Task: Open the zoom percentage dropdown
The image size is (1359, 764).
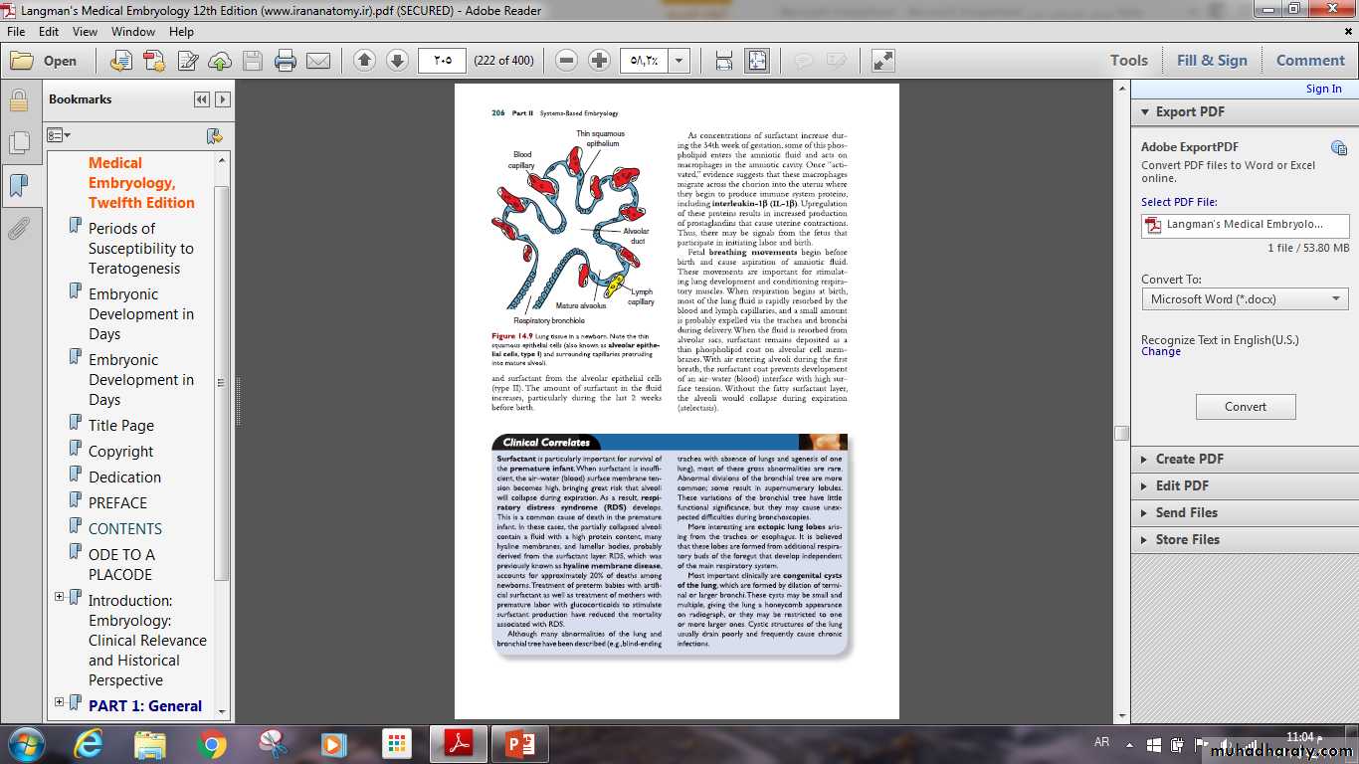Action: (x=679, y=61)
